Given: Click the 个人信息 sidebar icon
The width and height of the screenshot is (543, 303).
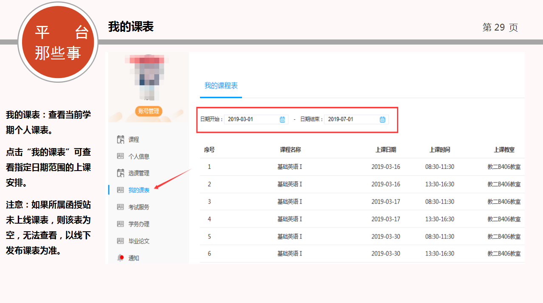Looking at the screenshot, I should point(120,156).
